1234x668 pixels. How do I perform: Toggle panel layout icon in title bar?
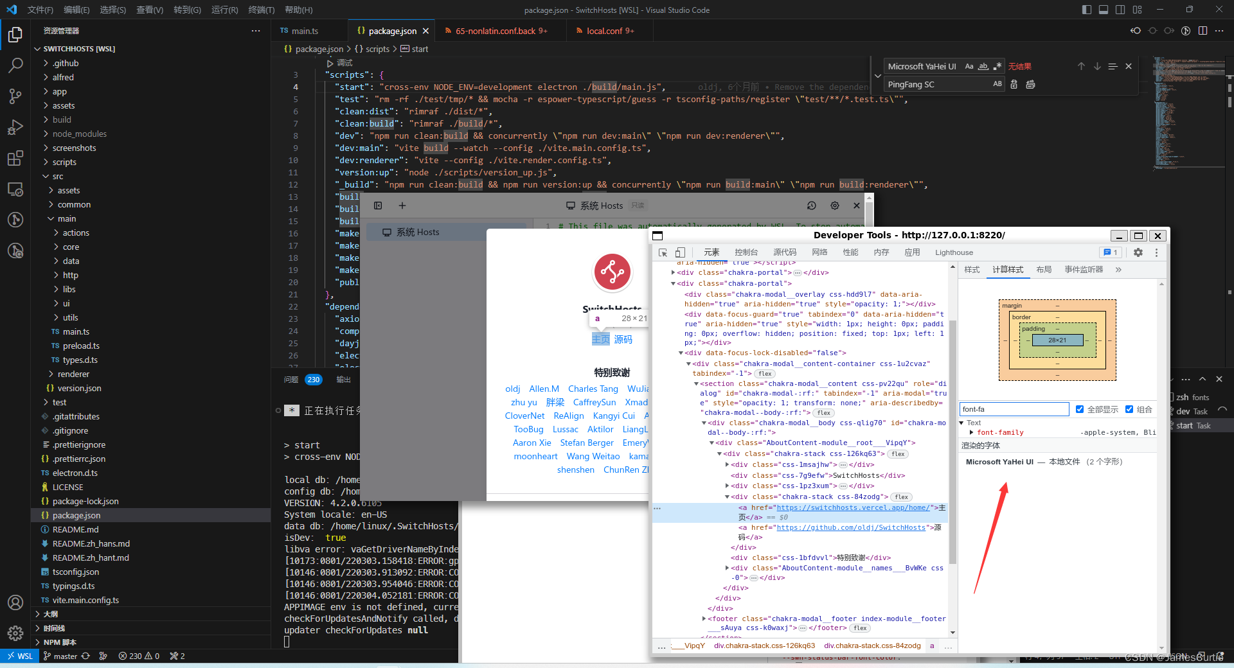(x=1104, y=10)
